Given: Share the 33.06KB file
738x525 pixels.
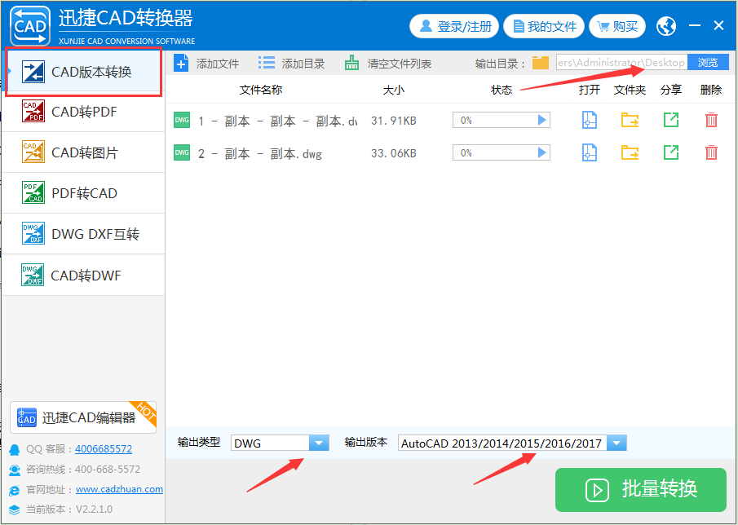Looking at the screenshot, I should point(670,152).
